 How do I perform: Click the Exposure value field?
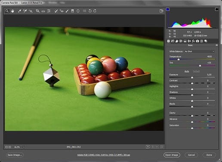pos(210,75)
